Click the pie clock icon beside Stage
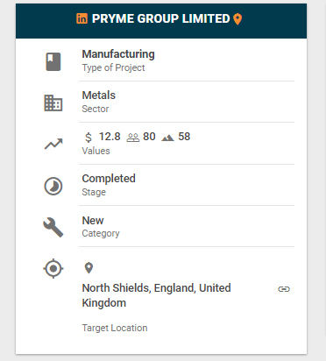Viewport: 326px width, 361px height. 53,186
